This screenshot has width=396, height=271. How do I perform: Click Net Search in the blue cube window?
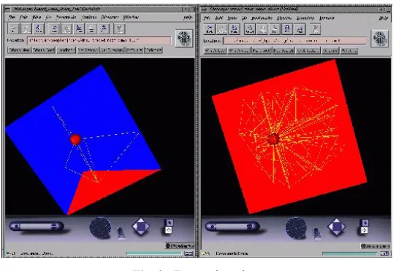click(88, 50)
